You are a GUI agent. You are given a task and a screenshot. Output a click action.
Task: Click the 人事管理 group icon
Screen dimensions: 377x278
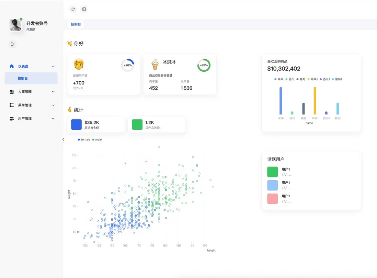point(12,92)
